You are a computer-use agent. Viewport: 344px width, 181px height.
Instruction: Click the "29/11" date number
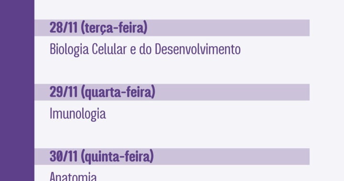point(64,92)
